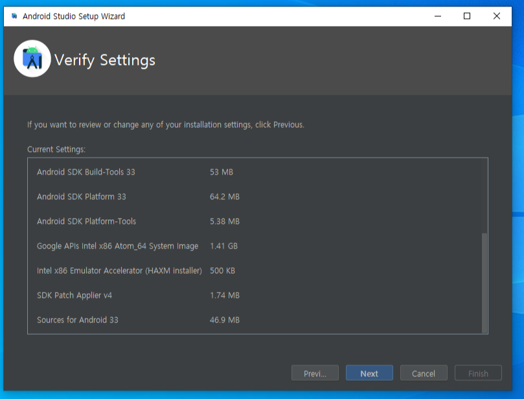
Task: Click the Current Settings: label
Action: click(x=56, y=149)
